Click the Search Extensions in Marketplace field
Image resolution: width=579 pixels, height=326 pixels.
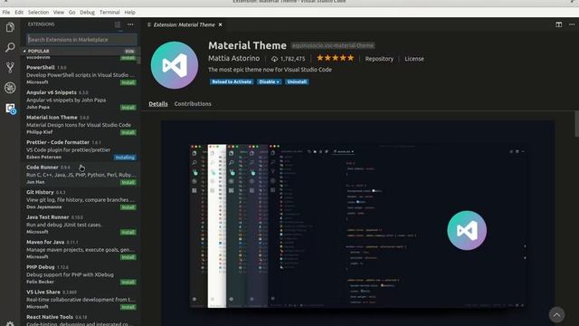pyautogui.click(x=81, y=40)
